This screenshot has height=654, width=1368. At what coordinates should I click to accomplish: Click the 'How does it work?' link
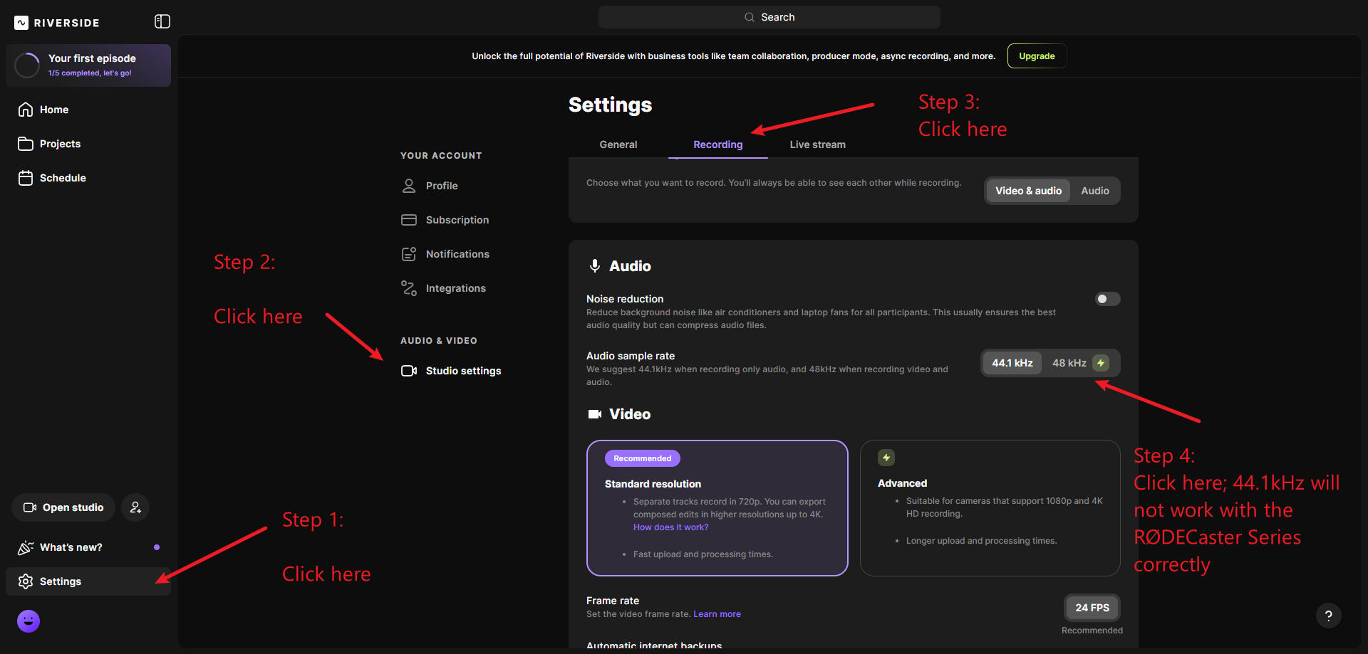point(670,527)
